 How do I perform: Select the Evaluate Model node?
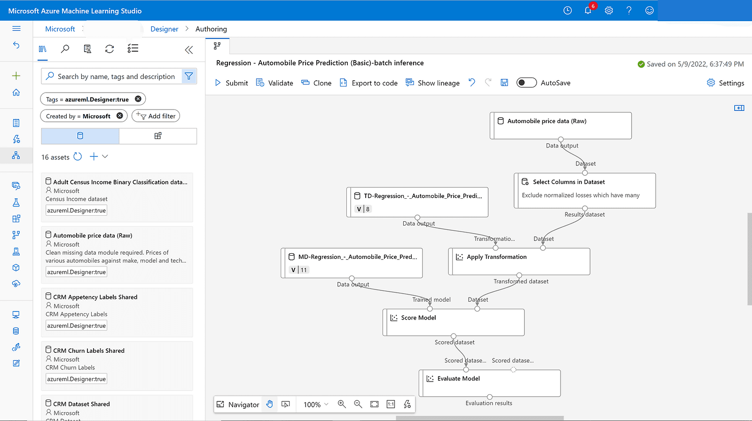[x=490, y=383]
